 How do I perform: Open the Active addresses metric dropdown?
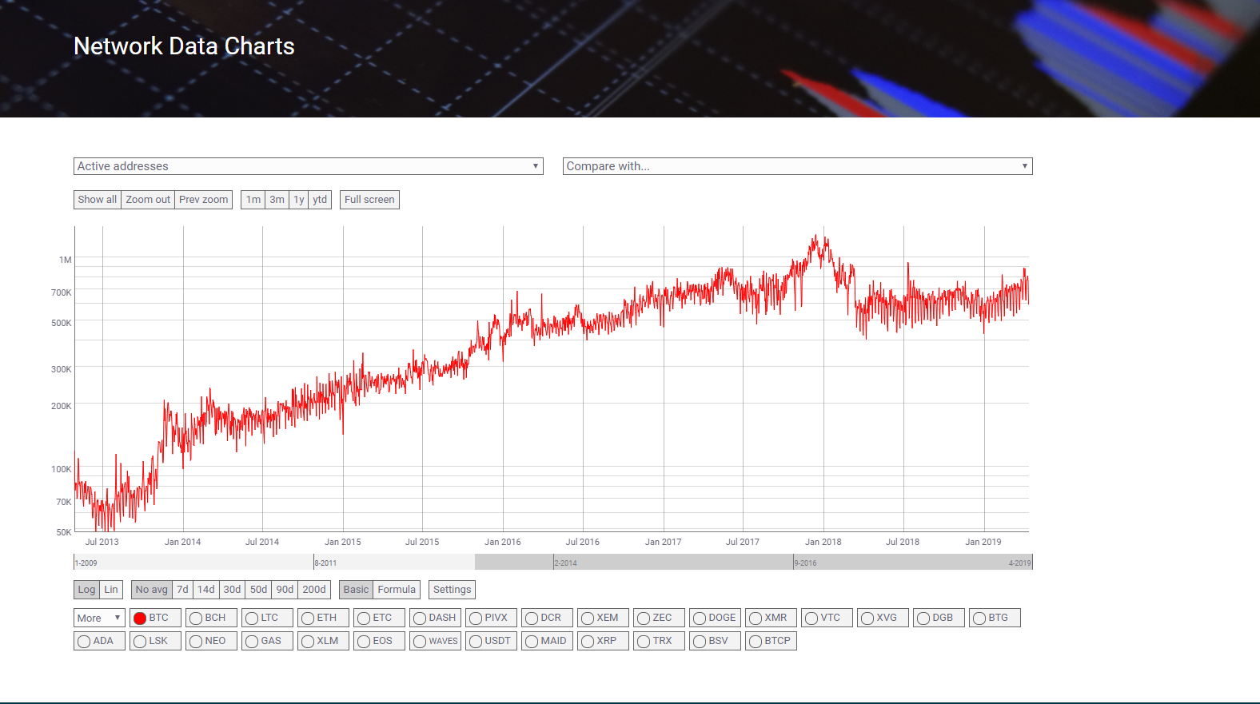[x=308, y=166]
